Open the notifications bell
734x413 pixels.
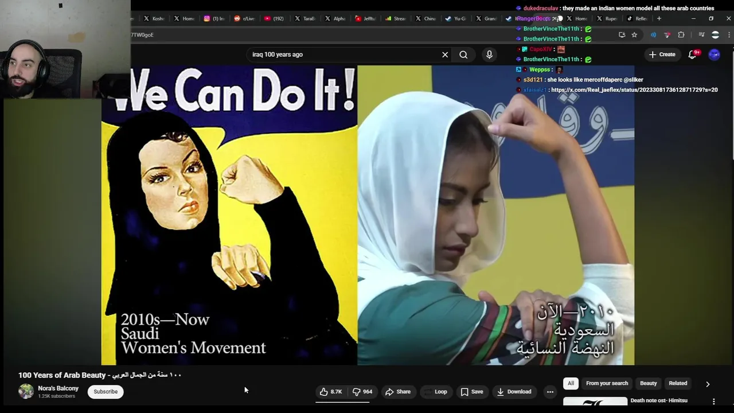(693, 54)
